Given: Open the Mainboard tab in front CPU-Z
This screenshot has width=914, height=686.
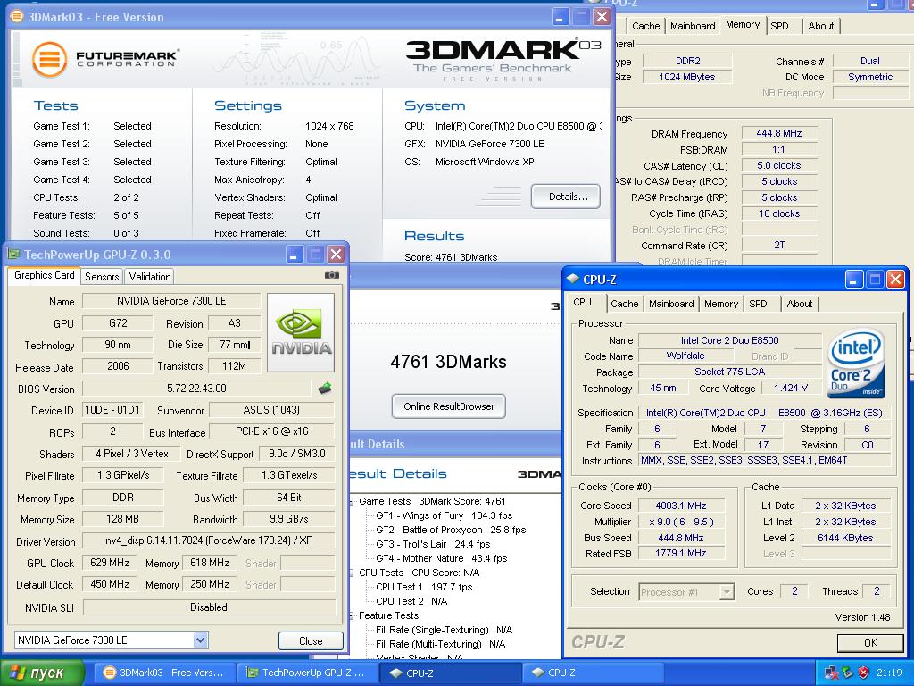Looking at the screenshot, I should coord(671,304).
